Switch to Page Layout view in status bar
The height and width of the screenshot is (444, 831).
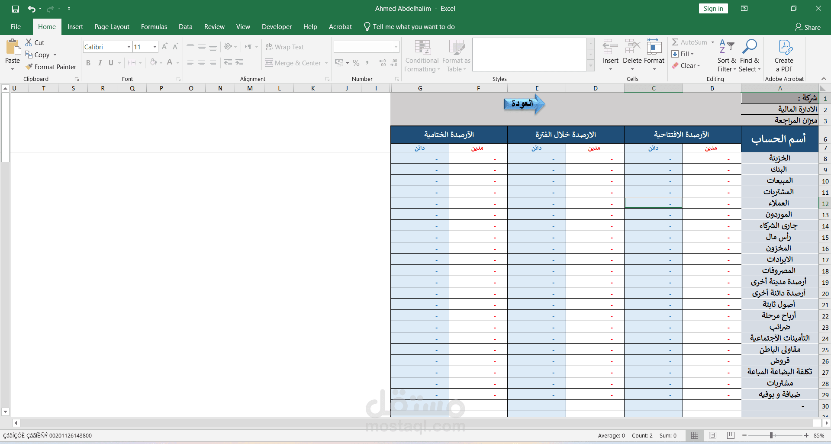point(712,435)
